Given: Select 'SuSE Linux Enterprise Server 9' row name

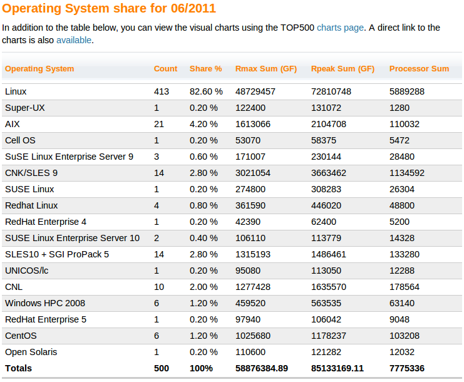Looking at the screenshot, I should [70, 157].
